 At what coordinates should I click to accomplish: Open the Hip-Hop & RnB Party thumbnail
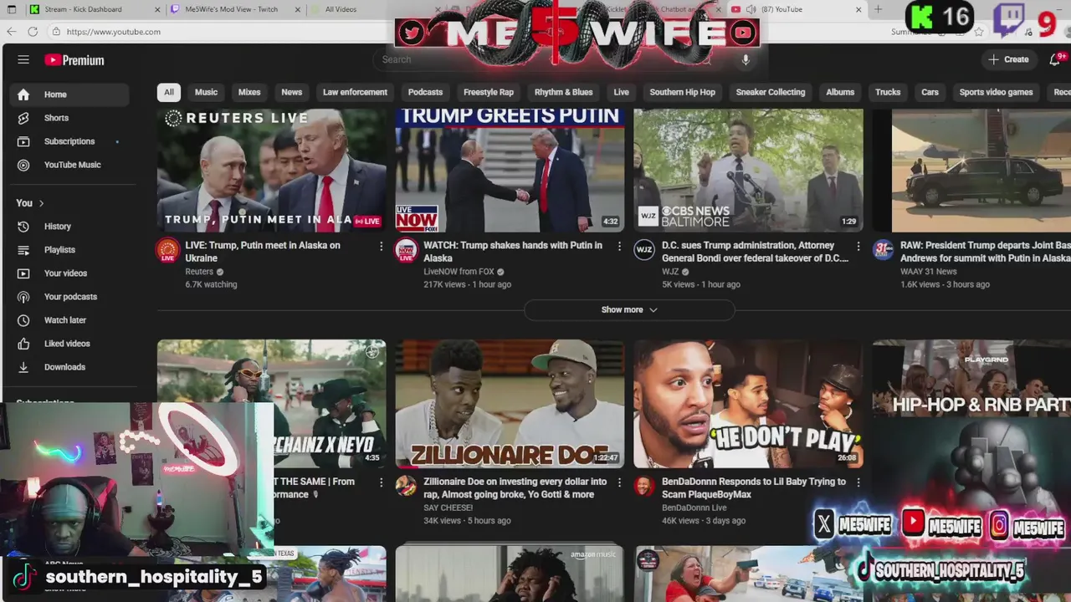(x=971, y=403)
